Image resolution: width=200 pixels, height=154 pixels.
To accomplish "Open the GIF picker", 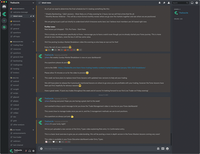I will point(163,148).
